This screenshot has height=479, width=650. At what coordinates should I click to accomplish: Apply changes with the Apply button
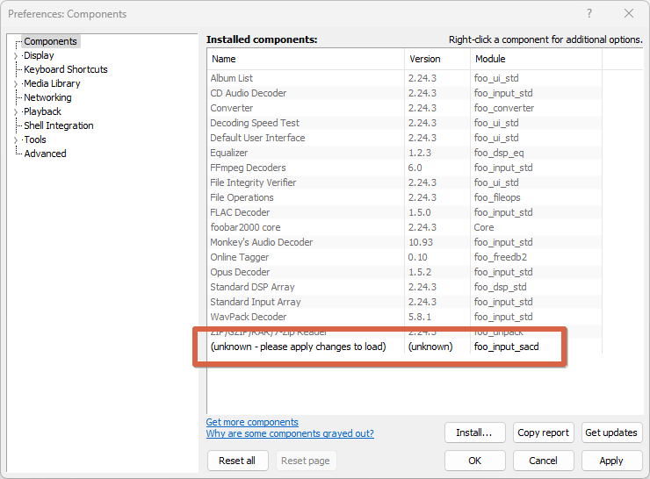[611, 461]
